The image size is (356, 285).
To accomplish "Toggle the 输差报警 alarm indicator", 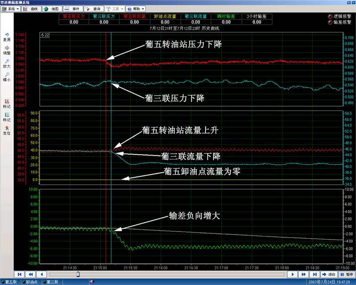I will [x=330, y=21].
